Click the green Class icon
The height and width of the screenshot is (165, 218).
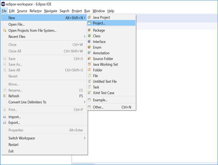click(89, 36)
